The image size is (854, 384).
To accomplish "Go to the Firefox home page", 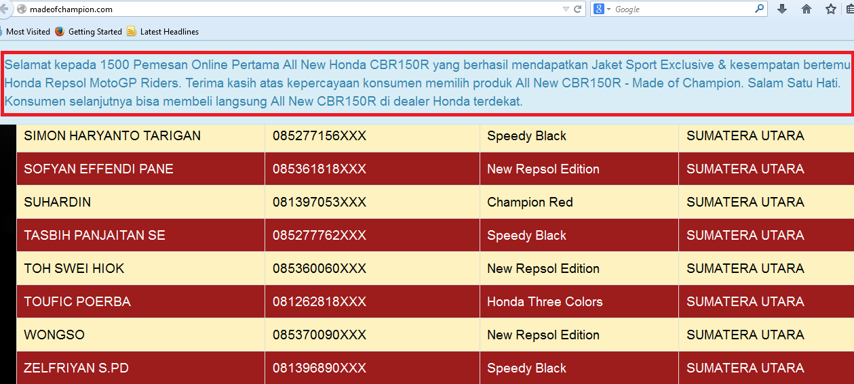I will (x=807, y=9).
